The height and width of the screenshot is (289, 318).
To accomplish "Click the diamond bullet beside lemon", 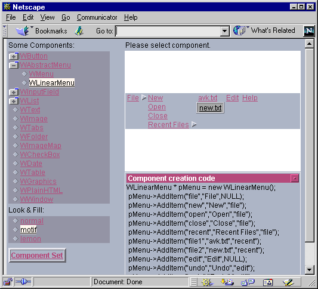I will coord(16,238).
